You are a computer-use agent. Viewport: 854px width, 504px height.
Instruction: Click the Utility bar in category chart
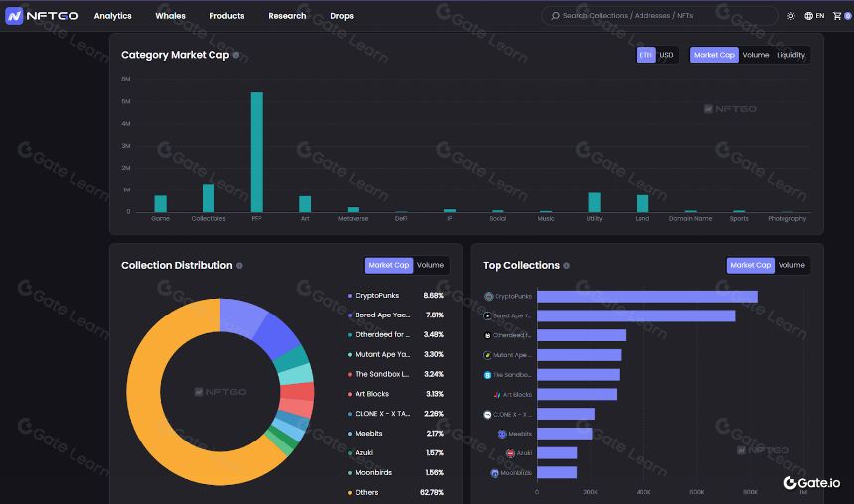click(x=594, y=202)
